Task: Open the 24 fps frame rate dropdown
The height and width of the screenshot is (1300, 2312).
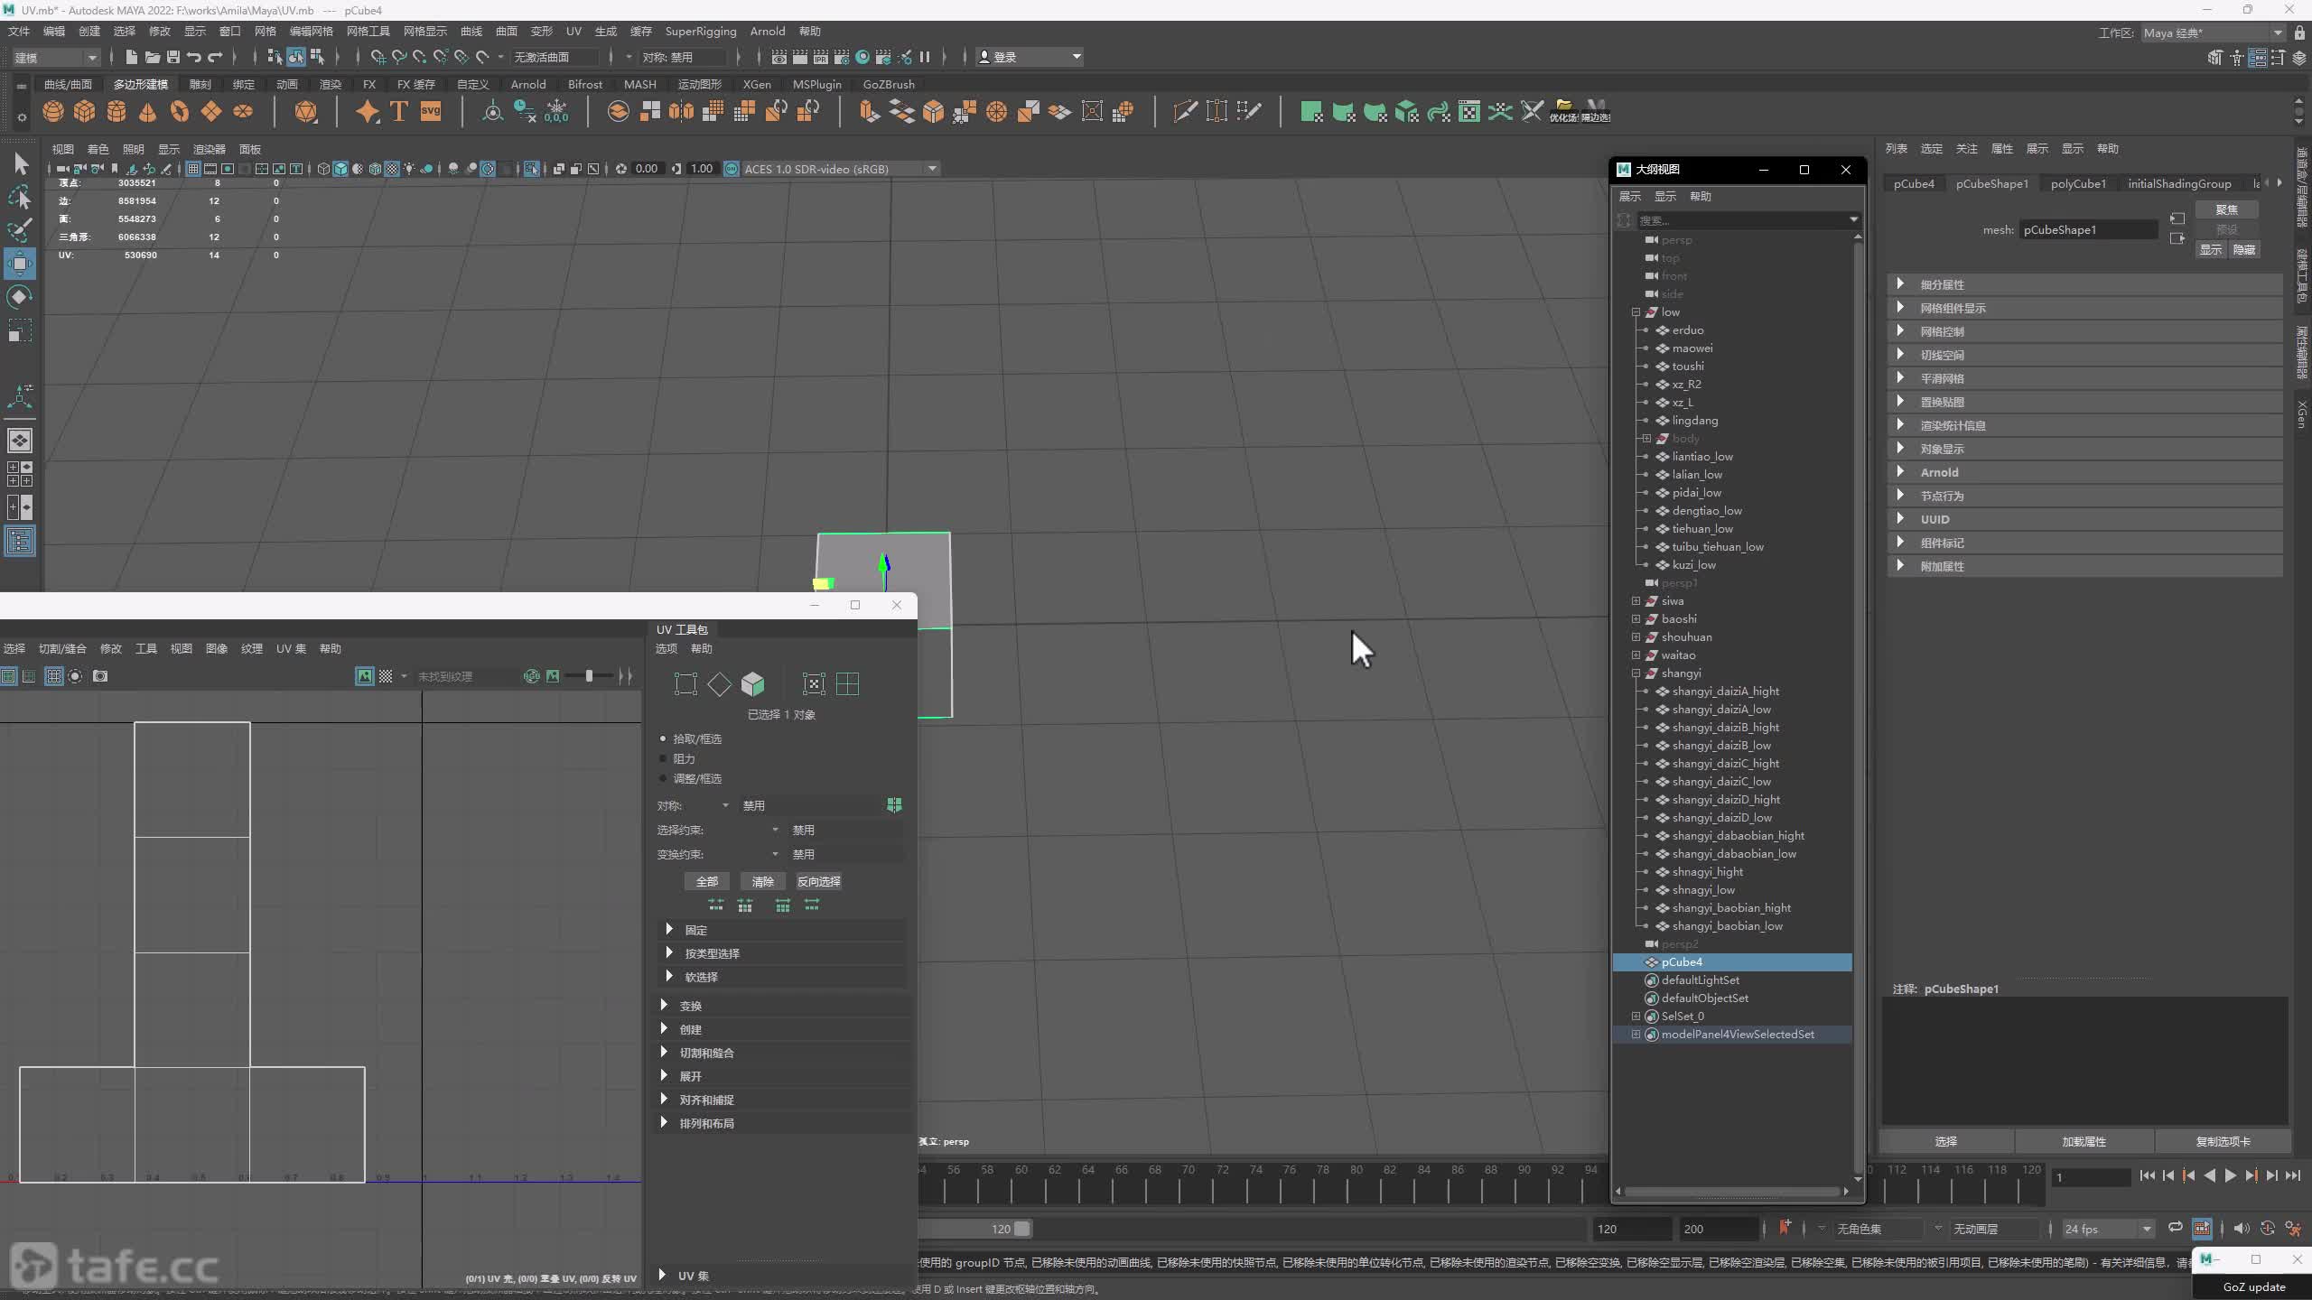Action: tap(2107, 1229)
